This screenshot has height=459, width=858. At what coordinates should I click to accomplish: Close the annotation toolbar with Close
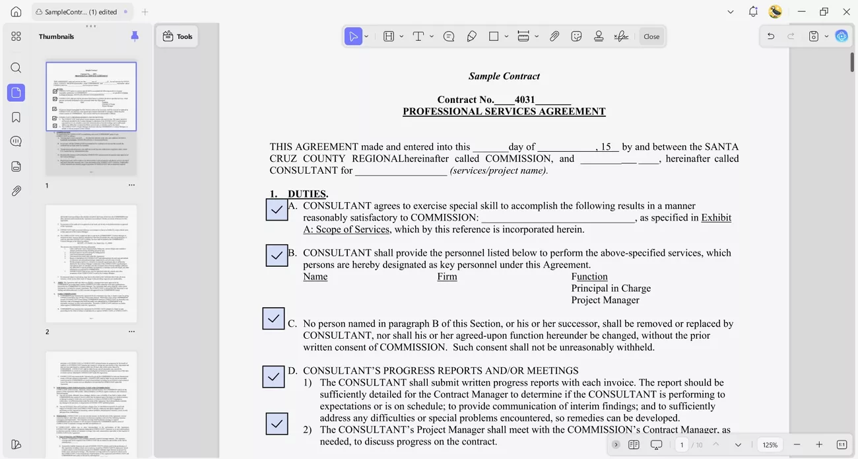pyautogui.click(x=651, y=36)
